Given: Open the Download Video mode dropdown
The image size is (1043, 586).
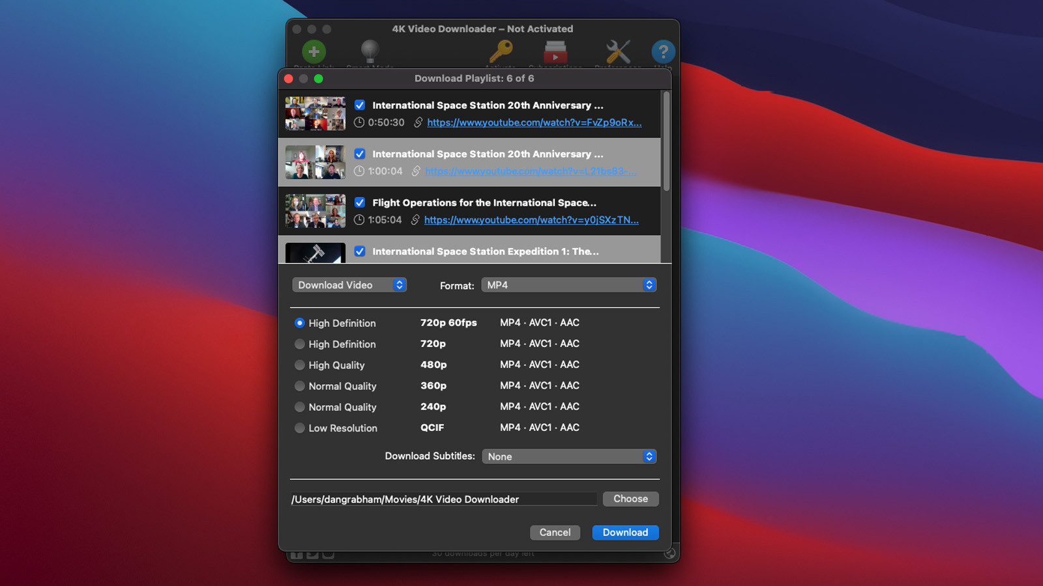Looking at the screenshot, I should (349, 285).
